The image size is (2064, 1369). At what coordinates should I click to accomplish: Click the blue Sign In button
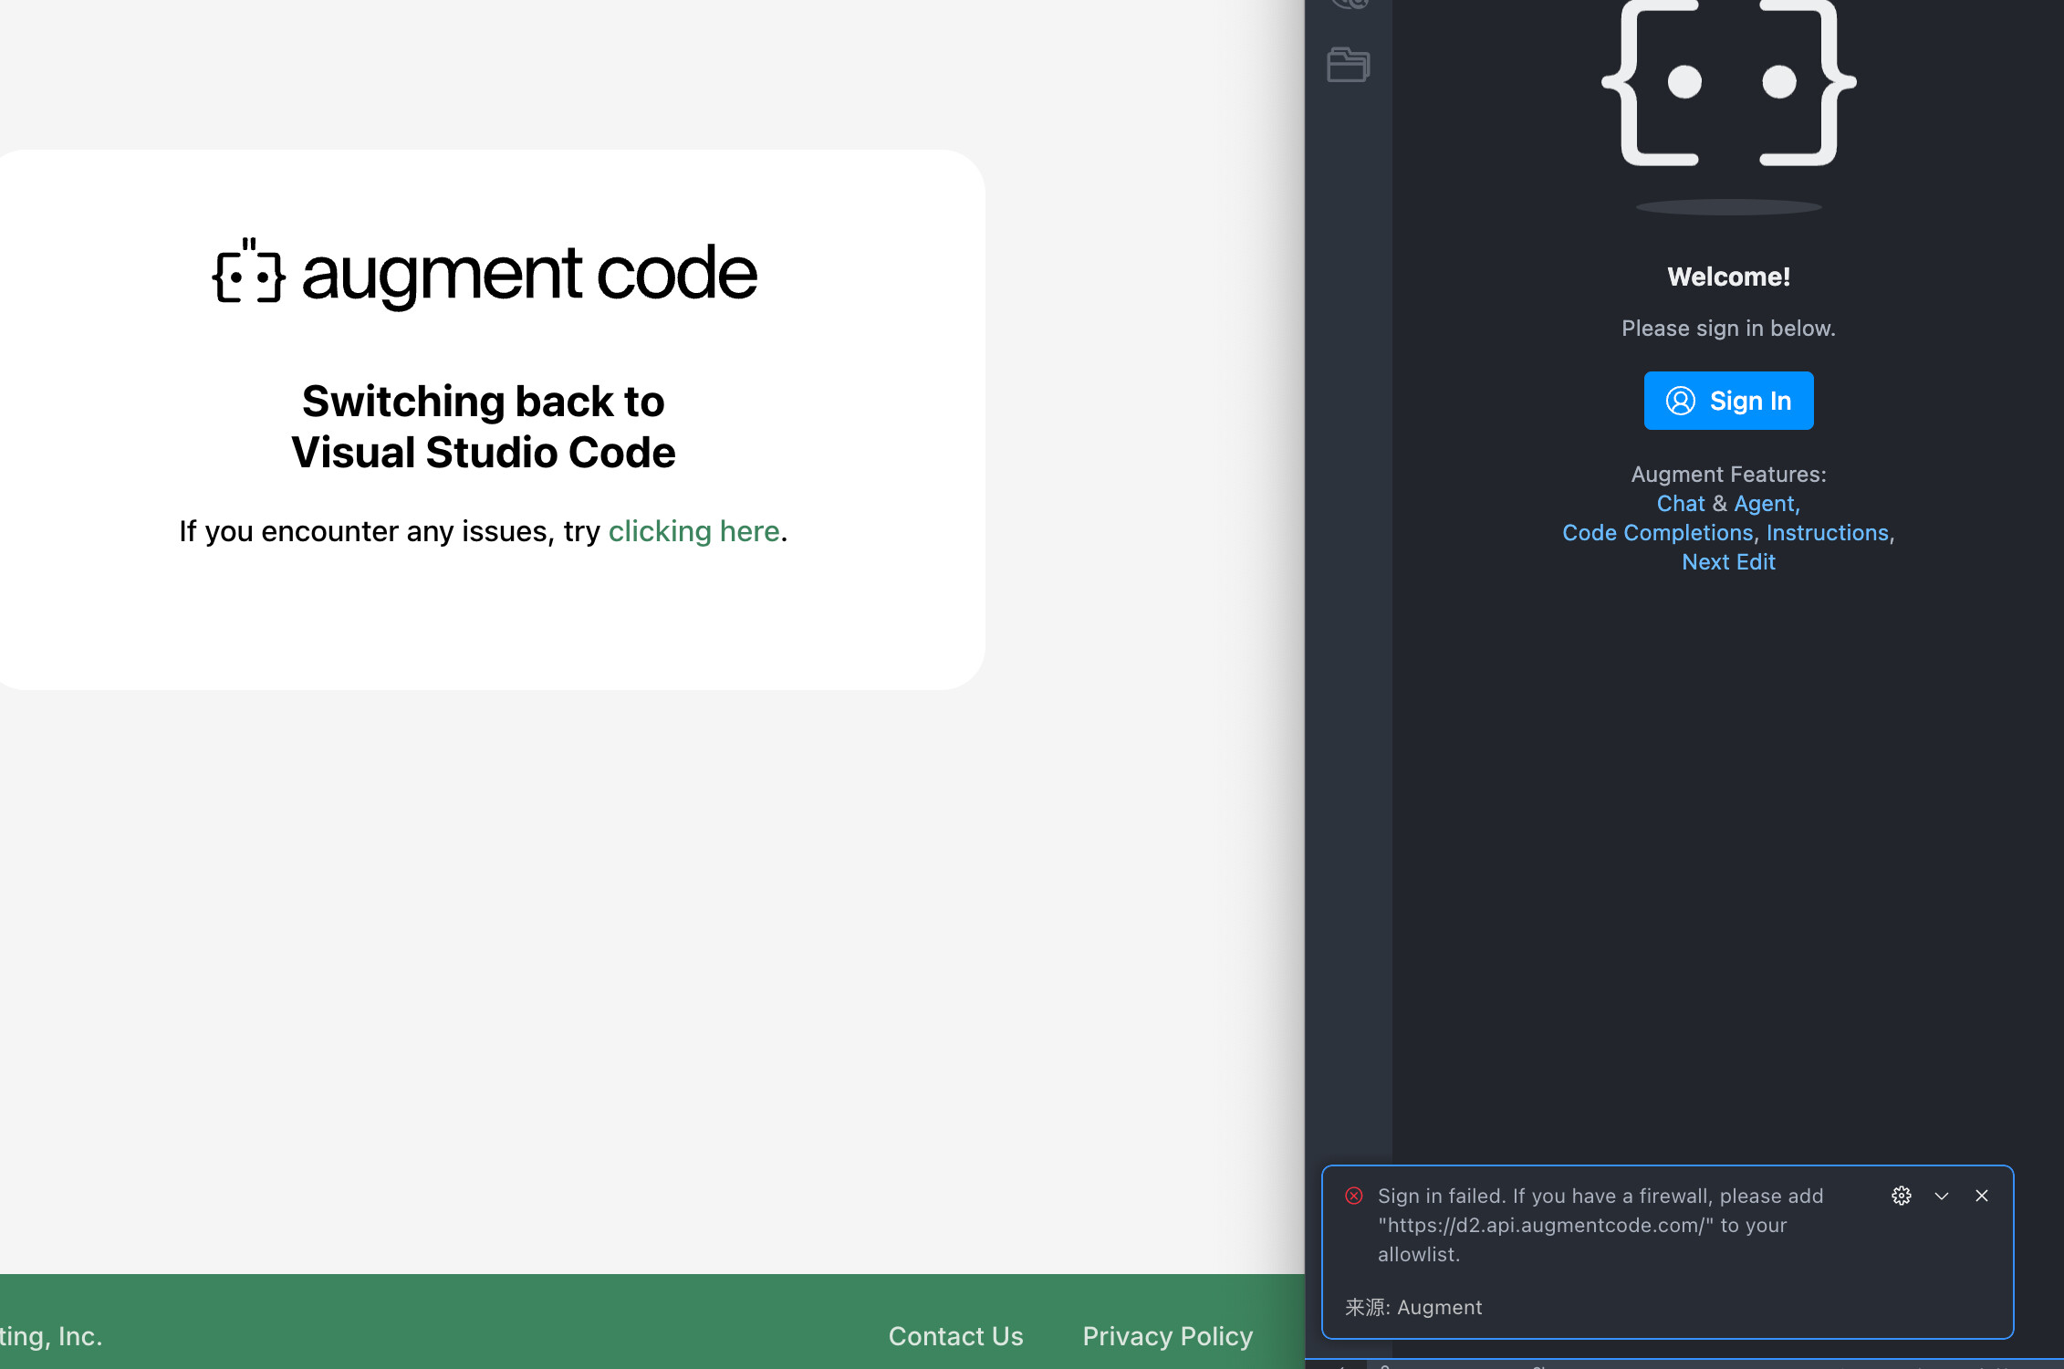[x=1728, y=401]
